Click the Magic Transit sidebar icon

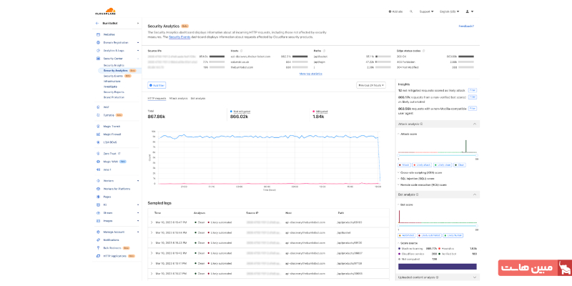[98, 127]
